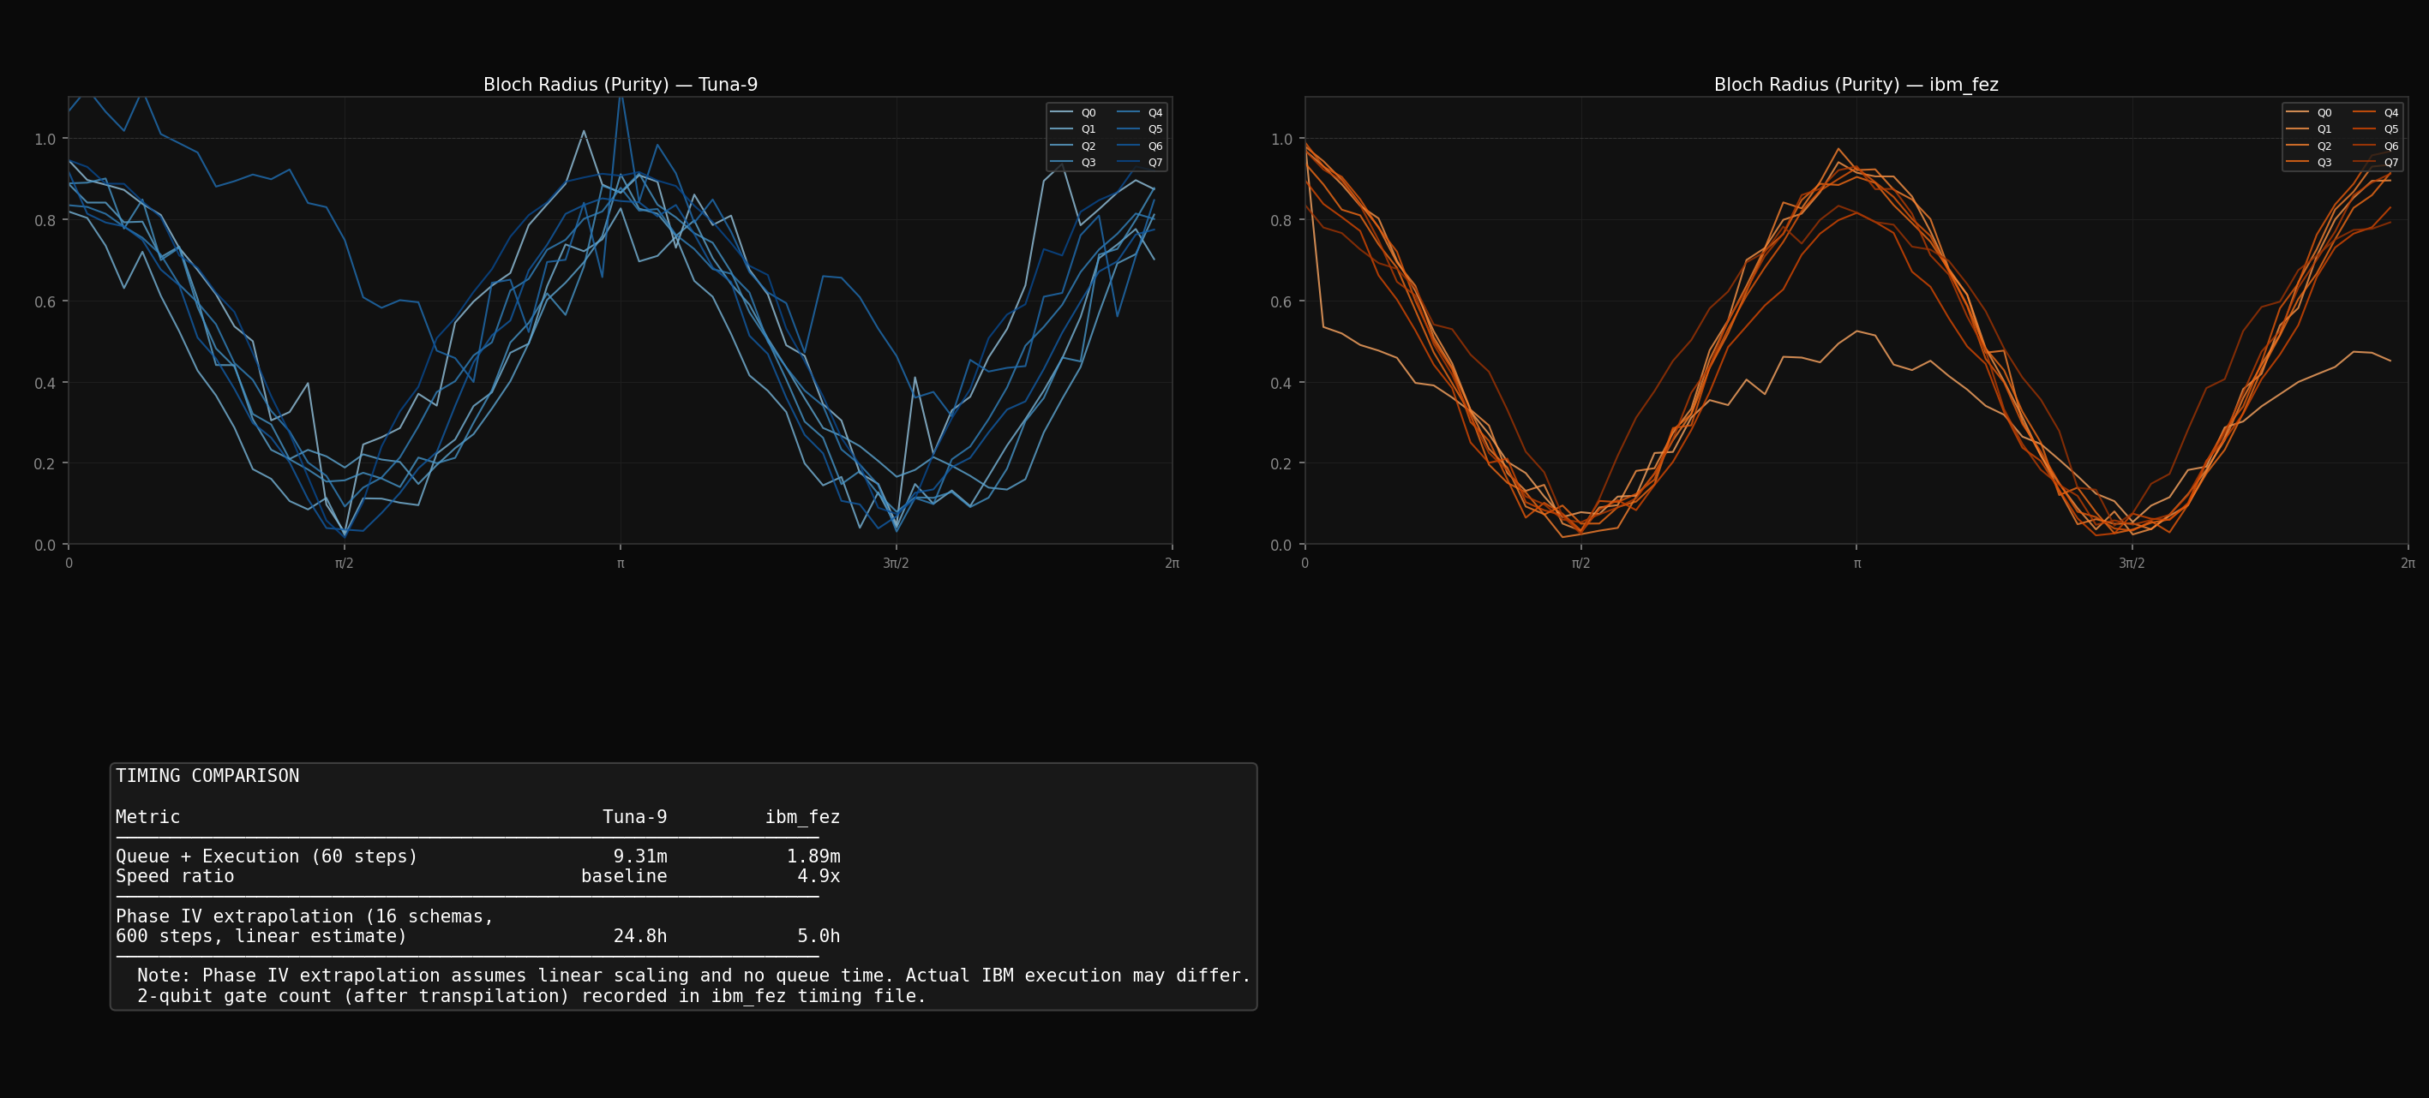Select Q4 legend label in Tuna-9 plot
2429x1098 pixels.
[x=1155, y=113]
